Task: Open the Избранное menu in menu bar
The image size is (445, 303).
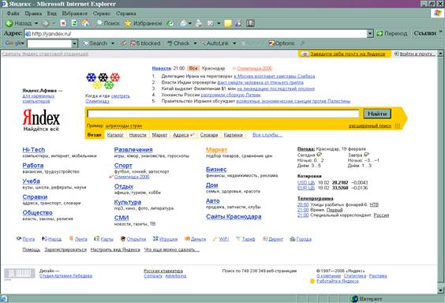Action: (x=75, y=13)
